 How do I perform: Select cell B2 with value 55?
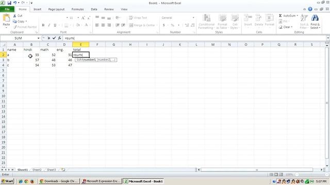pyautogui.click(x=31, y=55)
